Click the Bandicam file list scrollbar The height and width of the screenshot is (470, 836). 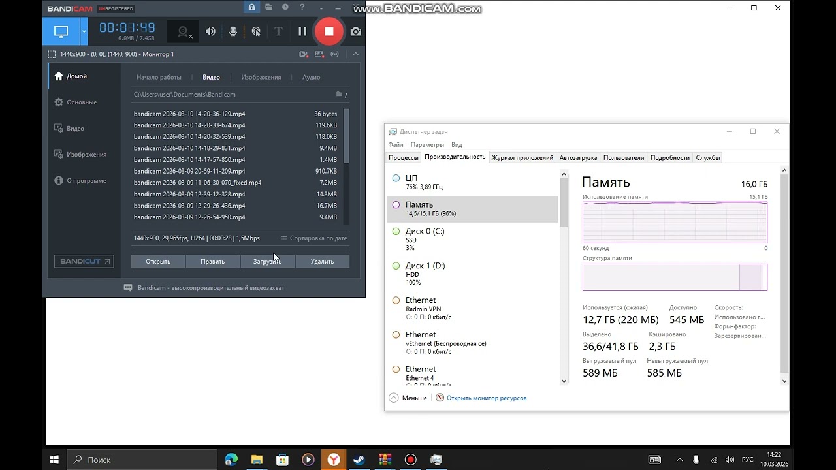coord(346,136)
